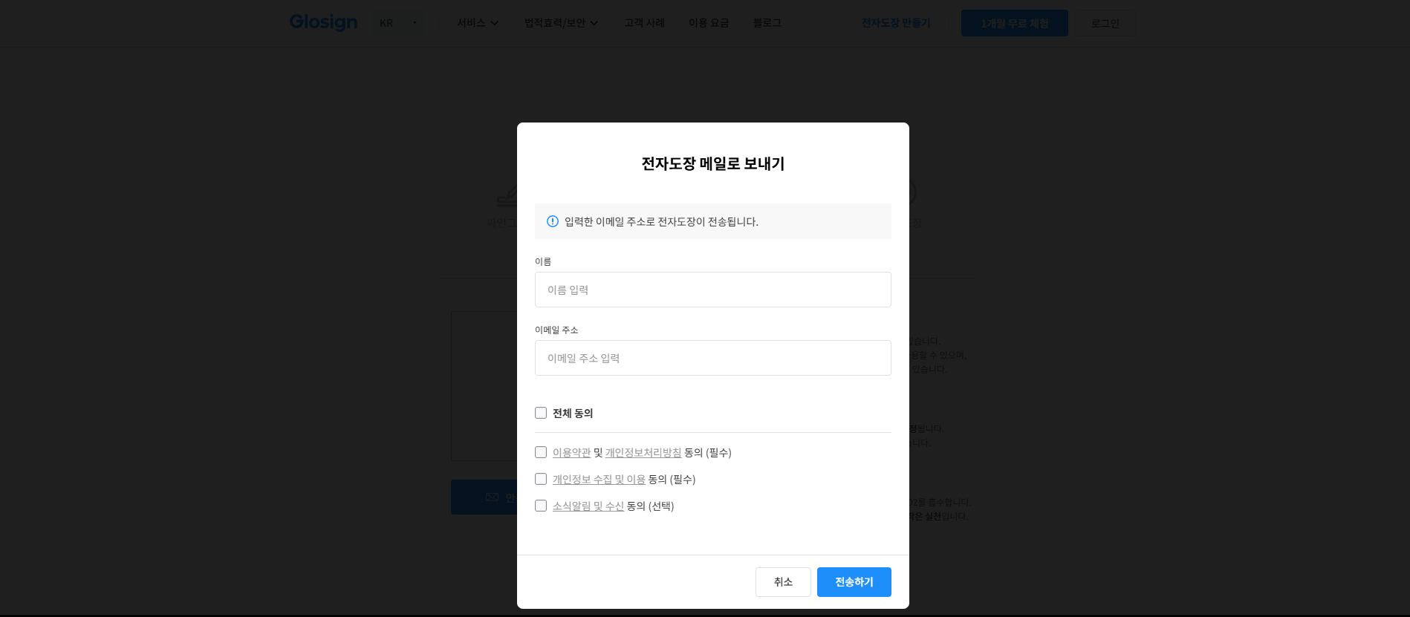The width and height of the screenshot is (1410, 617).
Task: Check the 이용약관 및 개인정보처리방침 동의 checkbox
Action: pyautogui.click(x=541, y=452)
